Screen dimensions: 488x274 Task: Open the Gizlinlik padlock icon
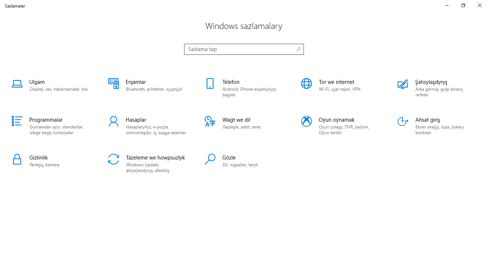(17, 159)
